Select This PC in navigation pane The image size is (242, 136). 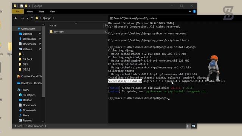click(x=25, y=90)
